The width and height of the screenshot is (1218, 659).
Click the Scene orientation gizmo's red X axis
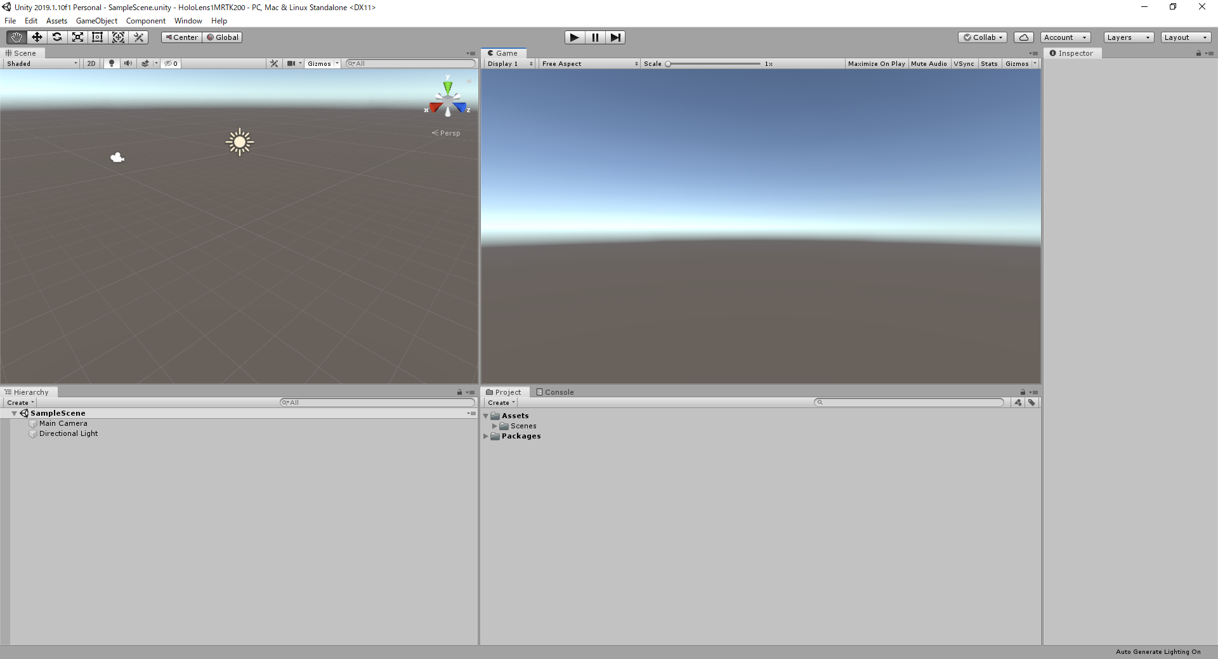pyautogui.click(x=435, y=108)
